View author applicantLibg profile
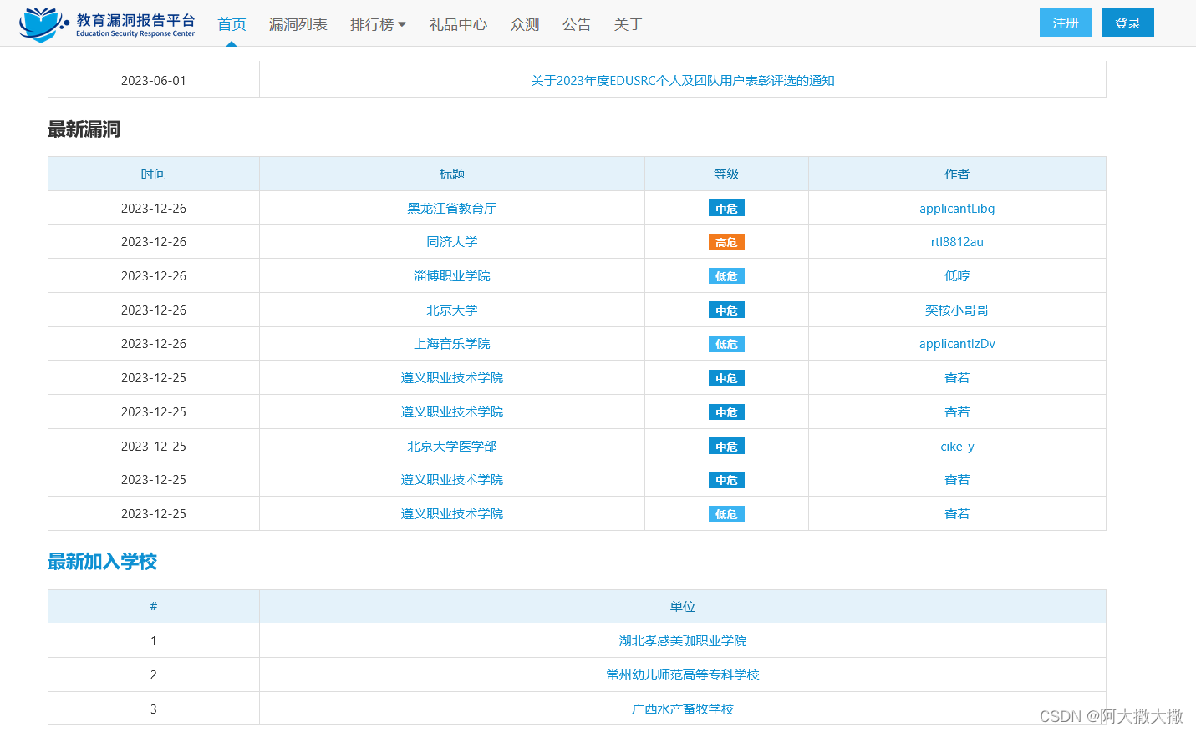Viewport: 1196px width, 732px height. pyautogui.click(x=957, y=209)
